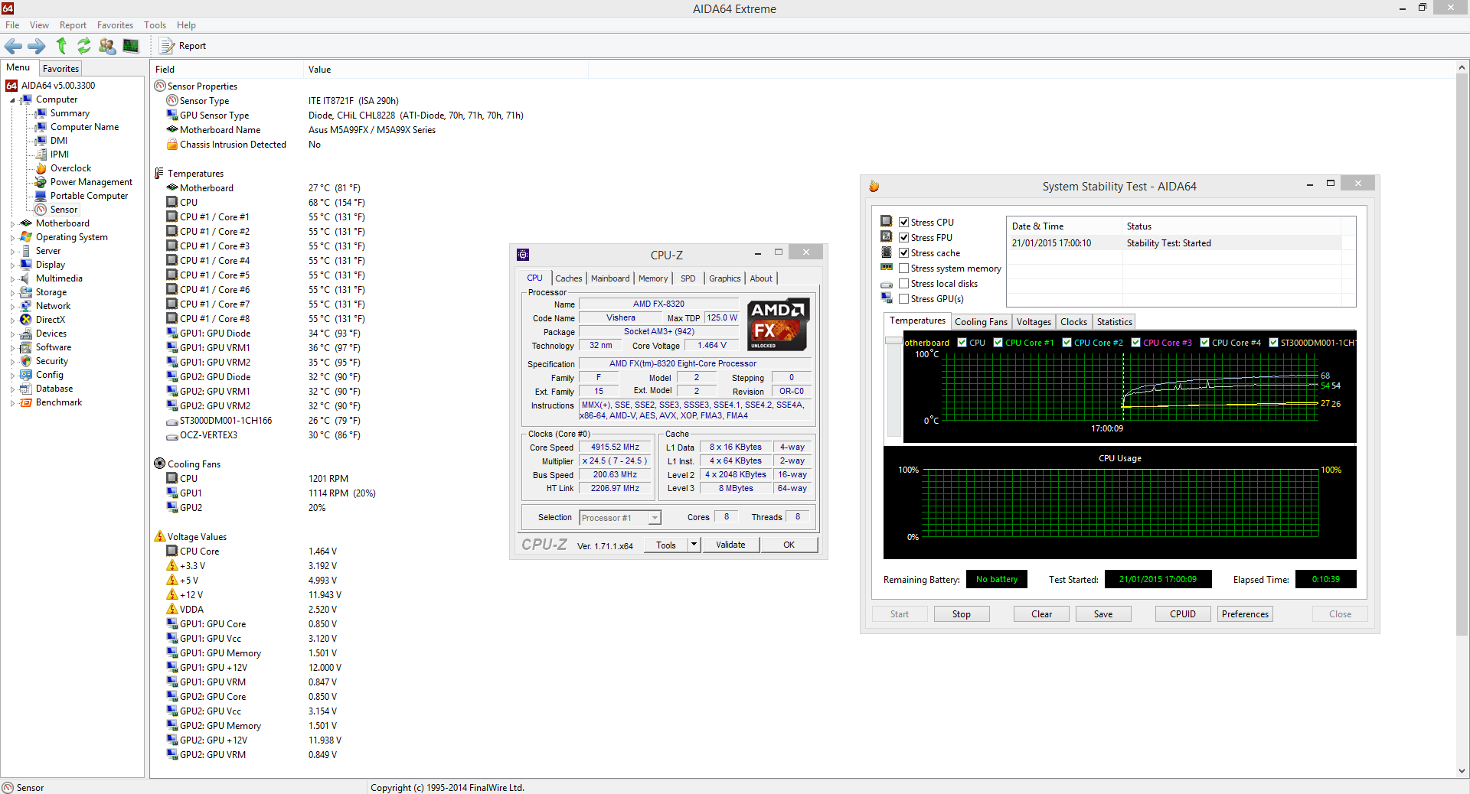
Task: Click the CPU-Z window title icon
Action: click(x=523, y=255)
